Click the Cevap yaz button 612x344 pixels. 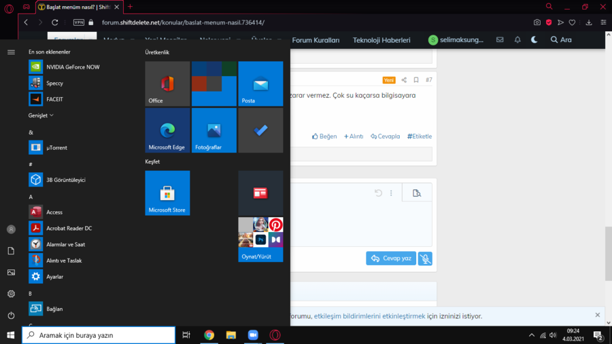[391, 259]
